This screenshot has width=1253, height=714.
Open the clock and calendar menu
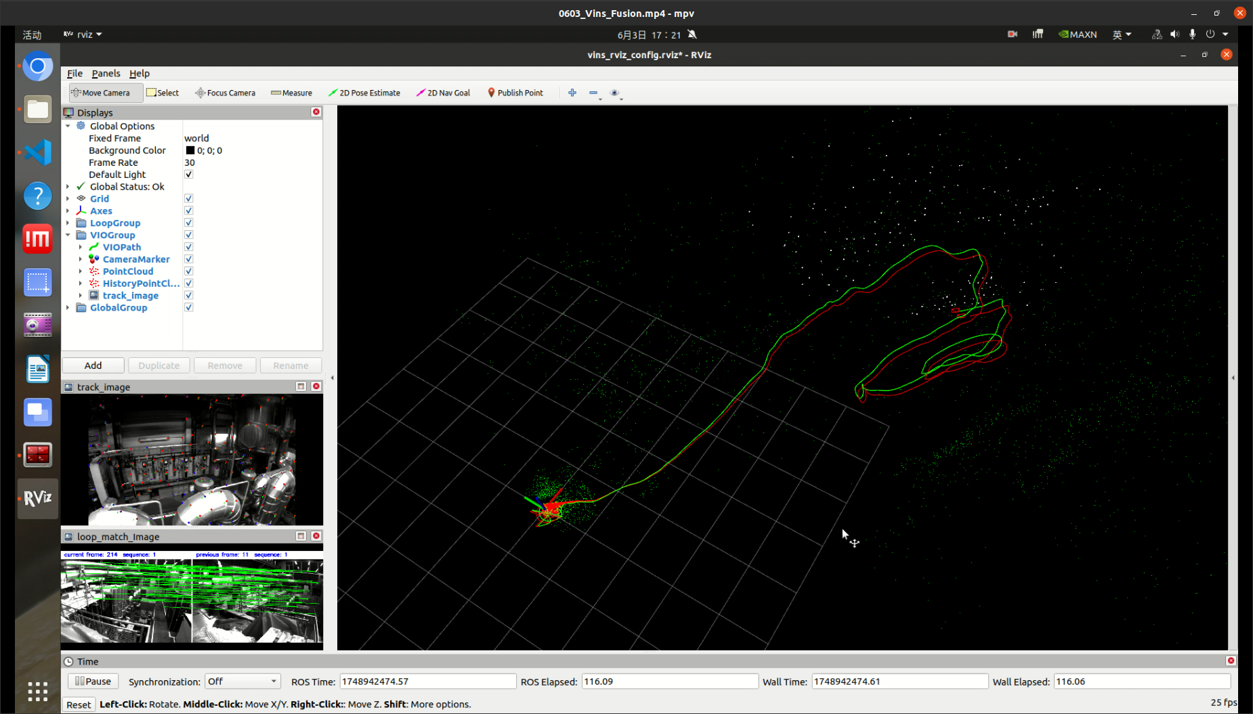pyautogui.click(x=649, y=35)
